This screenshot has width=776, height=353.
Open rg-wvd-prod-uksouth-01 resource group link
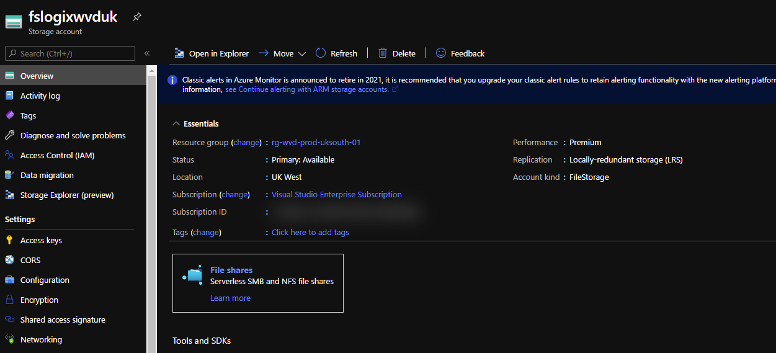pyautogui.click(x=316, y=142)
